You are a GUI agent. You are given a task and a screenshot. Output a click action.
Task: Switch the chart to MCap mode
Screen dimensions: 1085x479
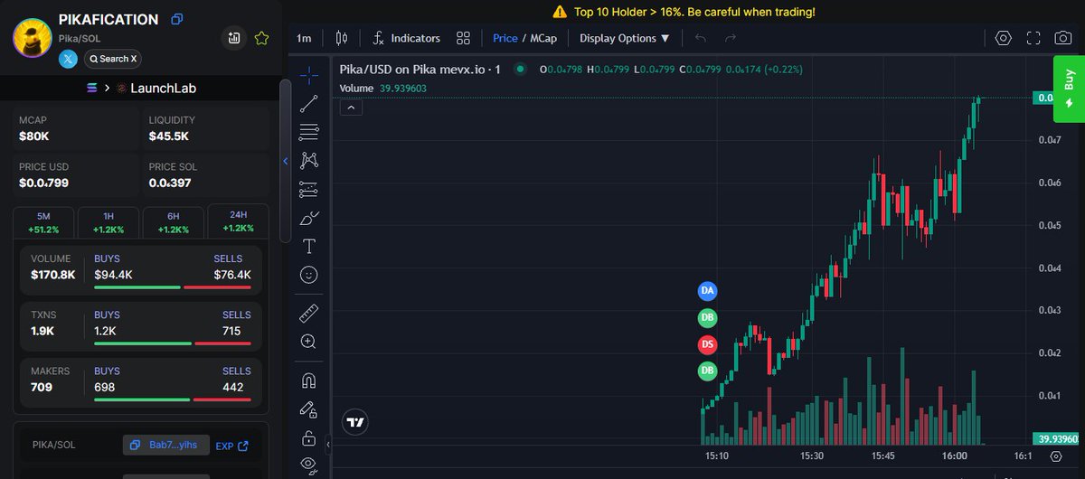coord(543,38)
